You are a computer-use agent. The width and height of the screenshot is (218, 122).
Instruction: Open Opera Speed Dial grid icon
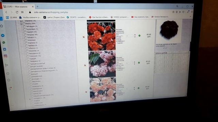22,12
